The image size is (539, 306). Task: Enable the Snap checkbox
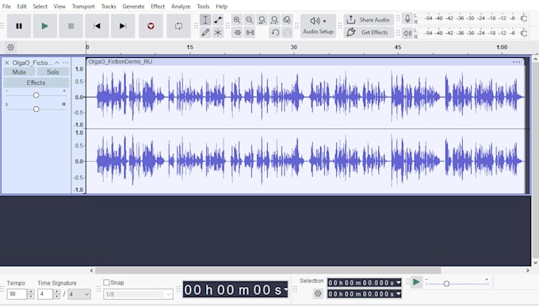point(106,282)
